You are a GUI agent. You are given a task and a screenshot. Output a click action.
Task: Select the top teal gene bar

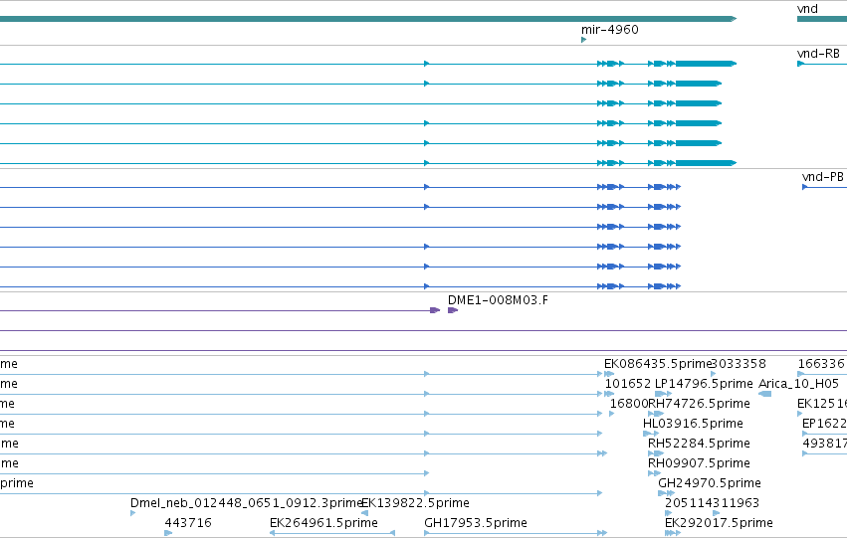[368, 19]
